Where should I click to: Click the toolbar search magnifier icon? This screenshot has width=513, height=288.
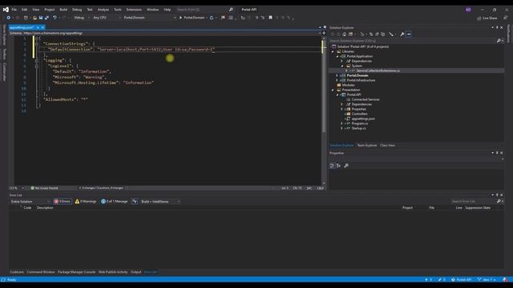231,10
